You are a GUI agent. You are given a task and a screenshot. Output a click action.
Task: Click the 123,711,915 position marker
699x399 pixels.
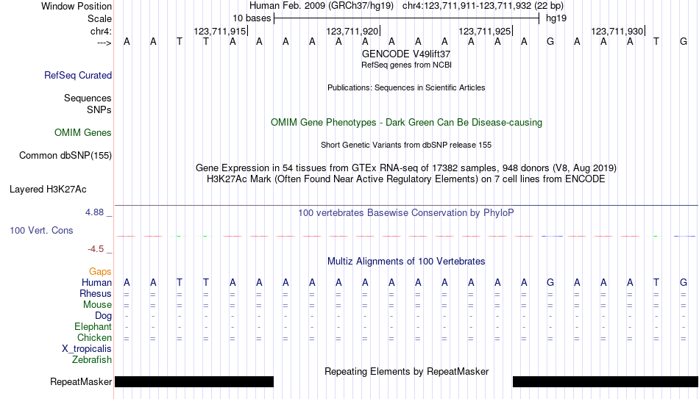(x=221, y=31)
